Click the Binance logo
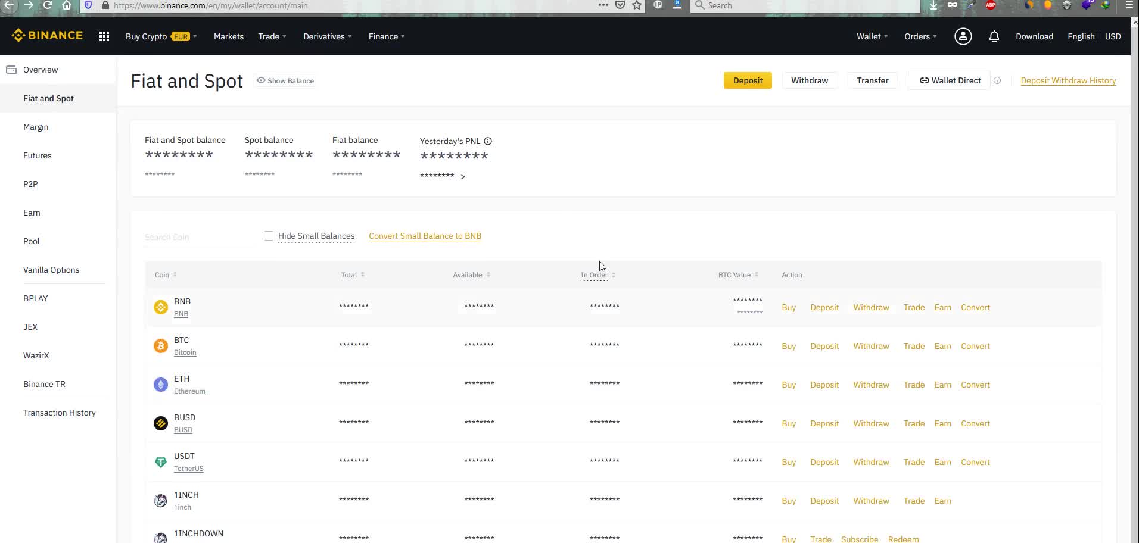 click(x=47, y=36)
